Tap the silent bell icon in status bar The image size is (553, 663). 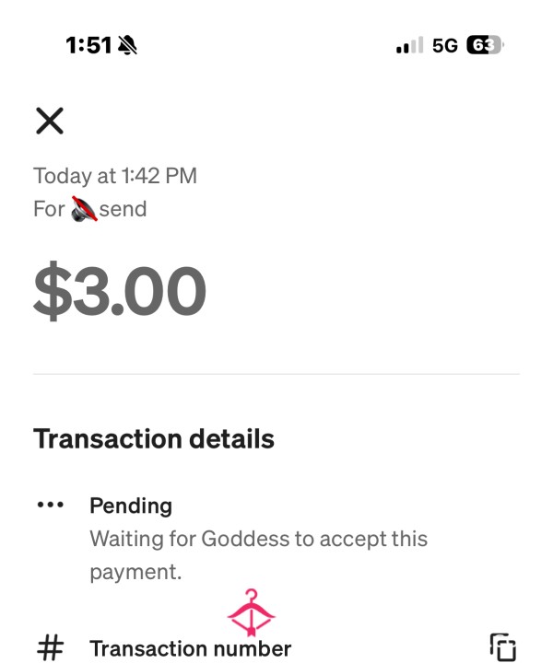pyautogui.click(x=127, y=45)
